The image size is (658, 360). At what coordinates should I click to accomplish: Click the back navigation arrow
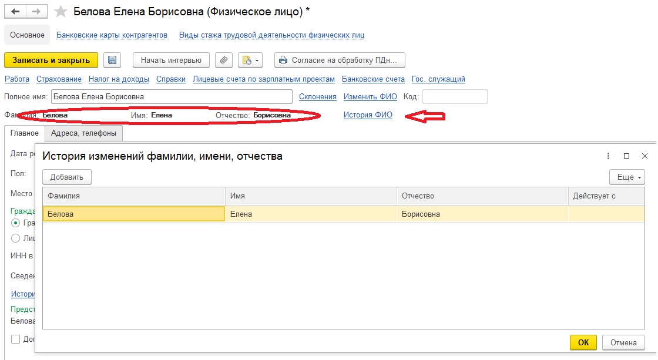(15, 12)
